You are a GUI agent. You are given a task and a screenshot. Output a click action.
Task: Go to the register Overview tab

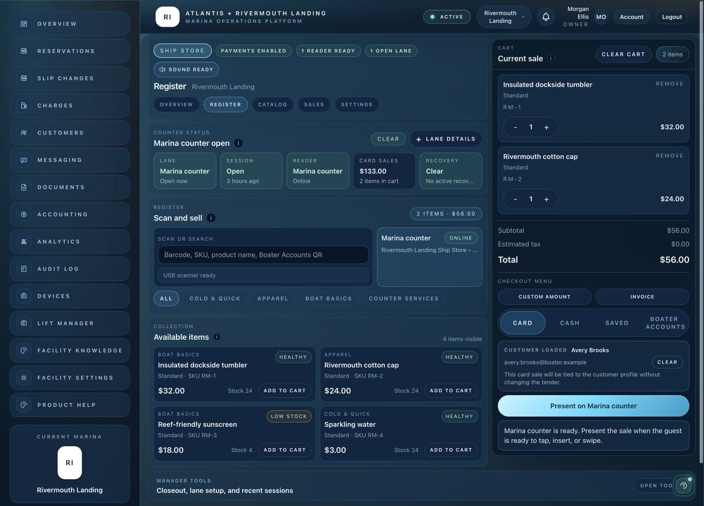[x=176, y=105]
